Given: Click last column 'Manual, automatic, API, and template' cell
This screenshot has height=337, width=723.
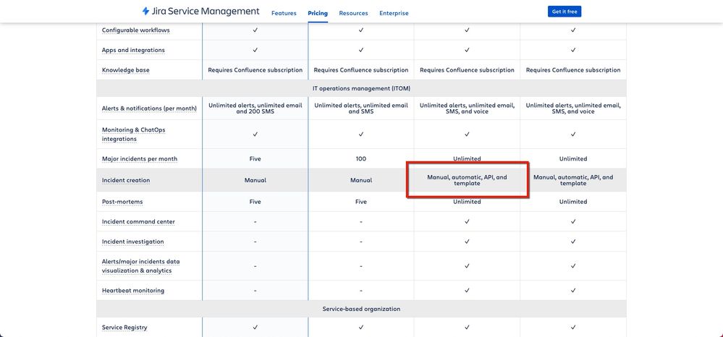Looking at the screenshot, I should click(x=573, y=180).
